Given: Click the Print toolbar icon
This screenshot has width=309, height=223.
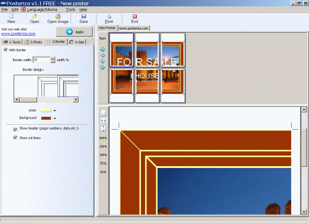Looking at the screenshot, I should click(109, 16).
